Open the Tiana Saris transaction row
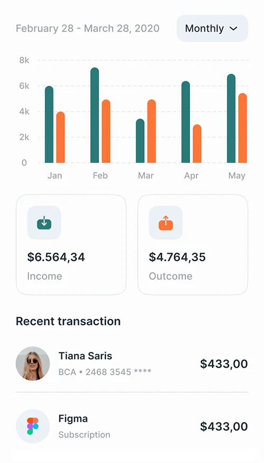 132,364
